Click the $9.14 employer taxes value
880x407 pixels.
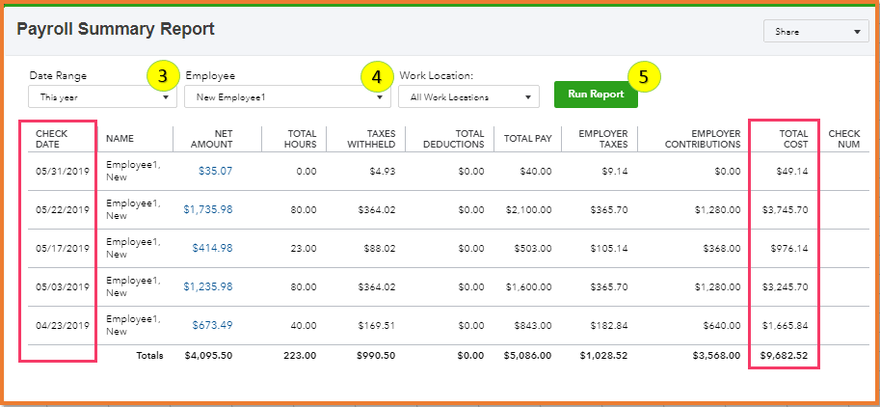point(615,172)
